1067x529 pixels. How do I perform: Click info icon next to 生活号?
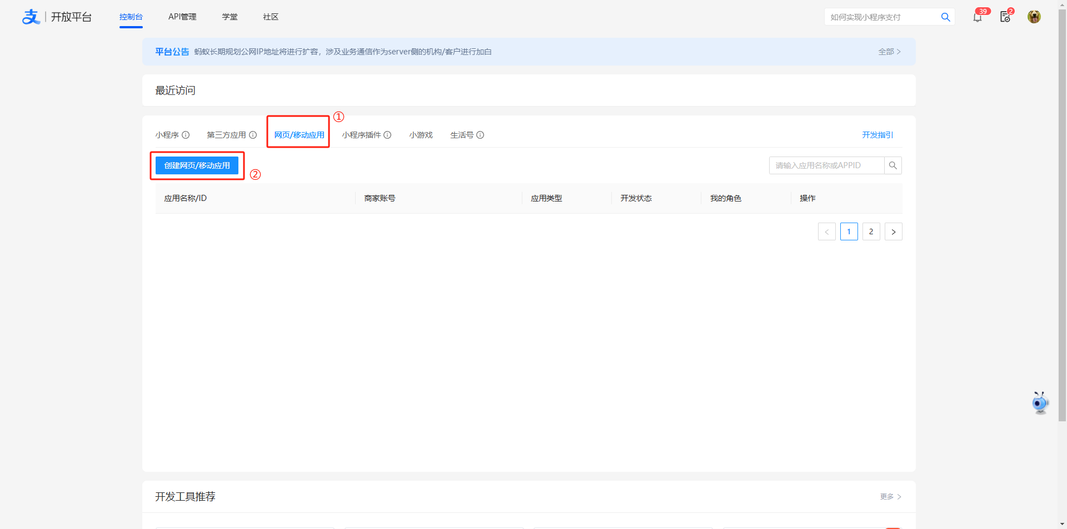[480, 135]
